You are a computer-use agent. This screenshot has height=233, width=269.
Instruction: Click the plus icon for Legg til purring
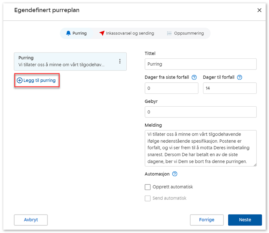(20, 80)
